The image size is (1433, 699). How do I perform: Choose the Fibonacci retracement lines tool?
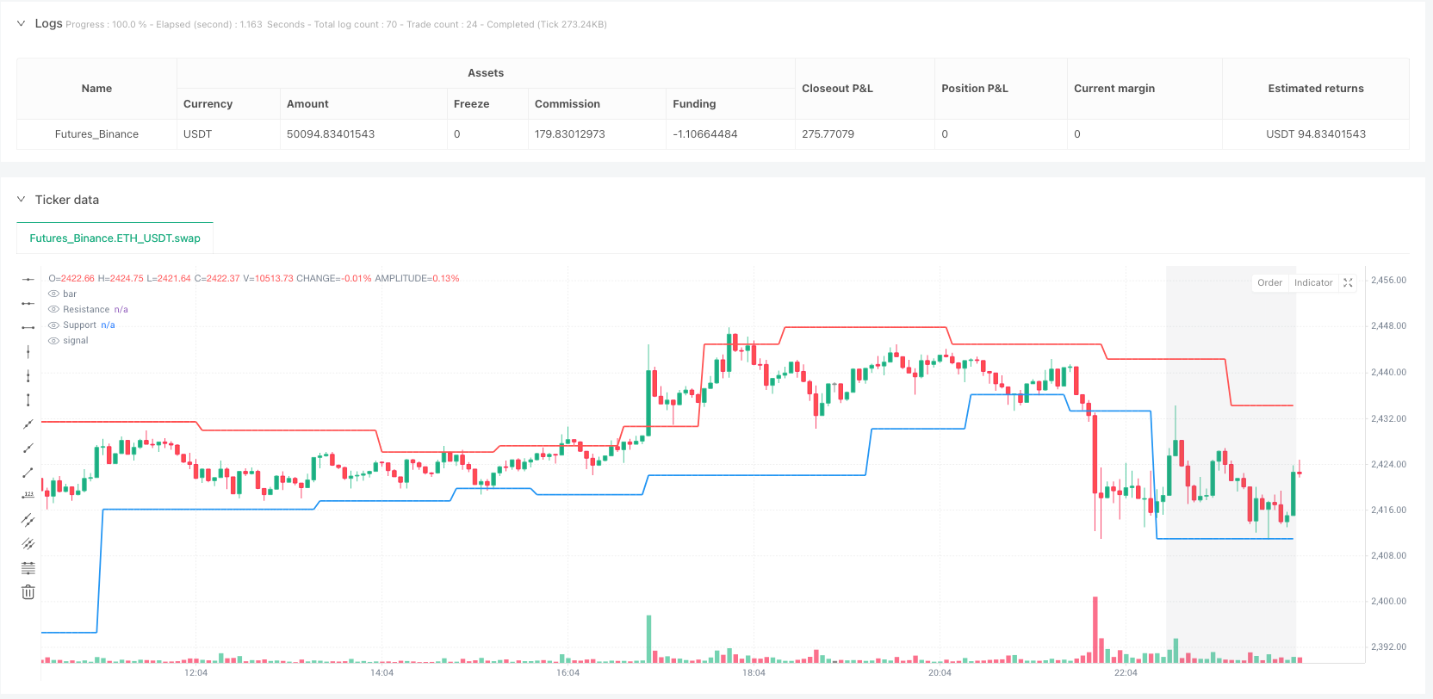(x=28, y=568)
